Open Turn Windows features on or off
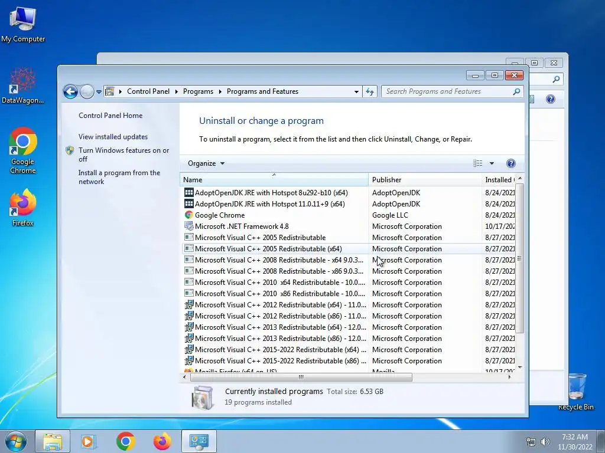The image size is (605, 453). tap(123, 155)
